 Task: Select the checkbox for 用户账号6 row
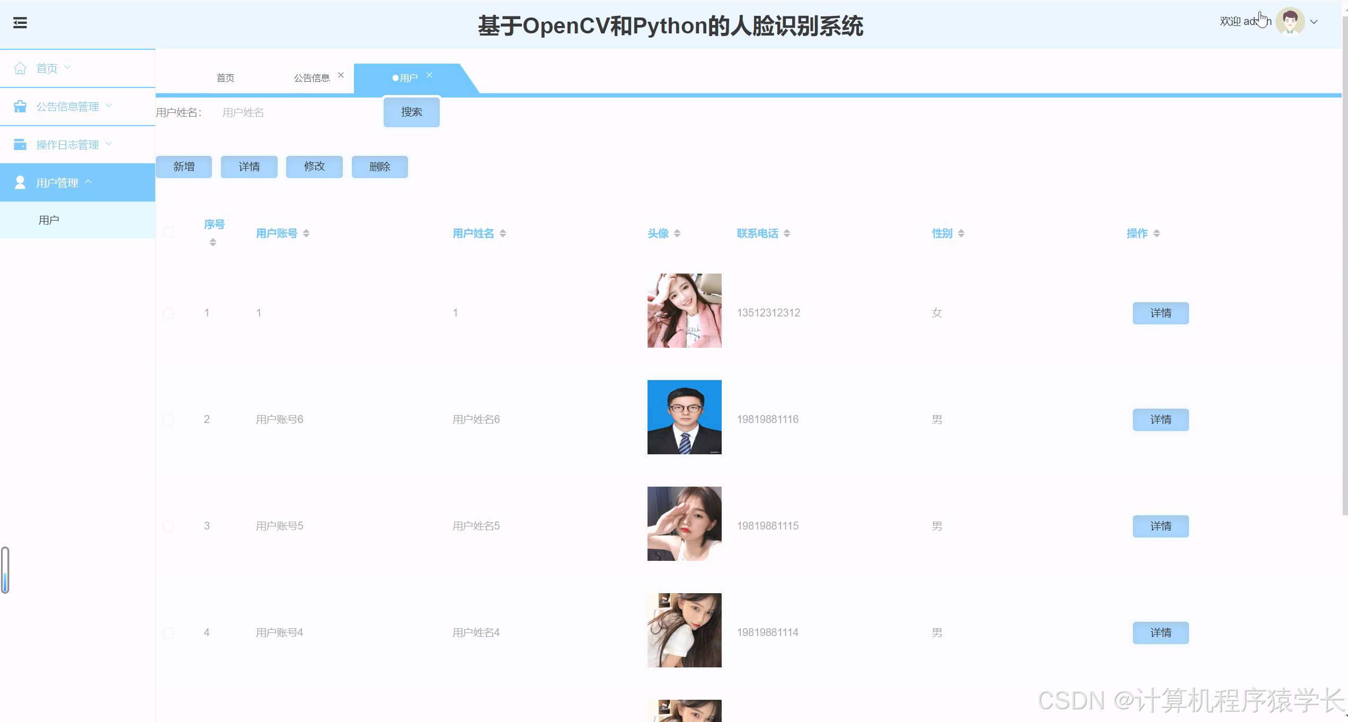pyautogui.click(x=169, y=419)
